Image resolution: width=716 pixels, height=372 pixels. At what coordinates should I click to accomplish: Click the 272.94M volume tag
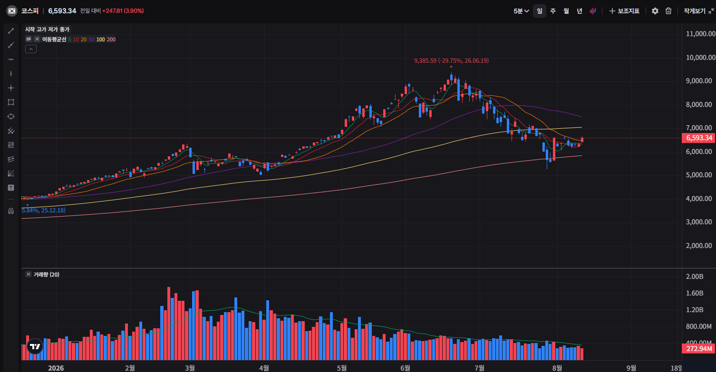click(x=699, y=349)
